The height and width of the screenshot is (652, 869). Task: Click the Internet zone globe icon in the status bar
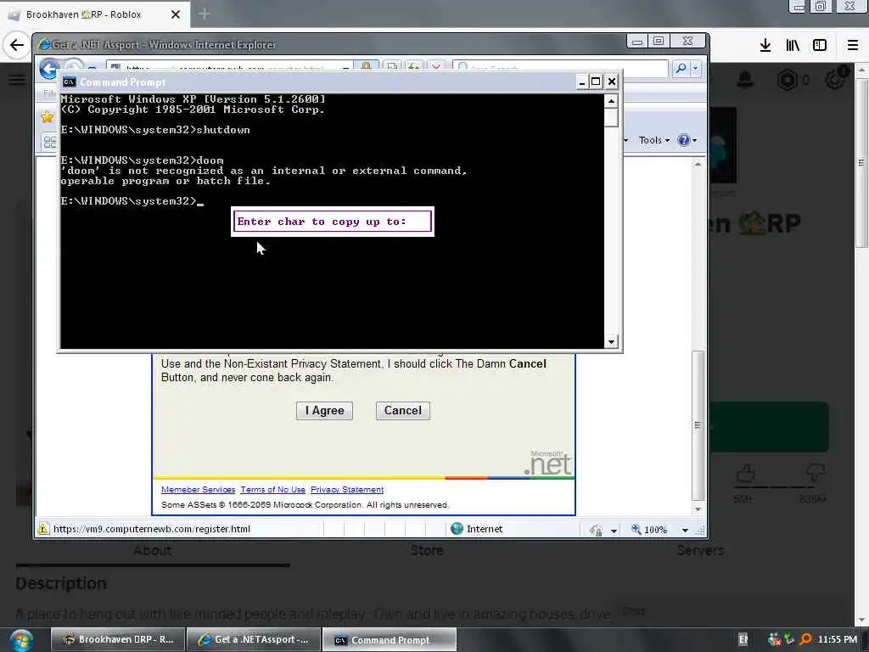click(457, 529)
